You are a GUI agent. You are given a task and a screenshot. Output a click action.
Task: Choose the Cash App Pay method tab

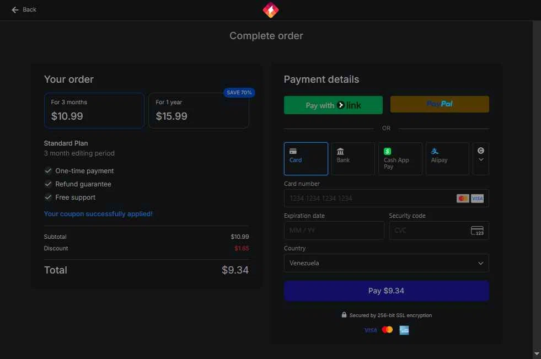coord(400,159)
